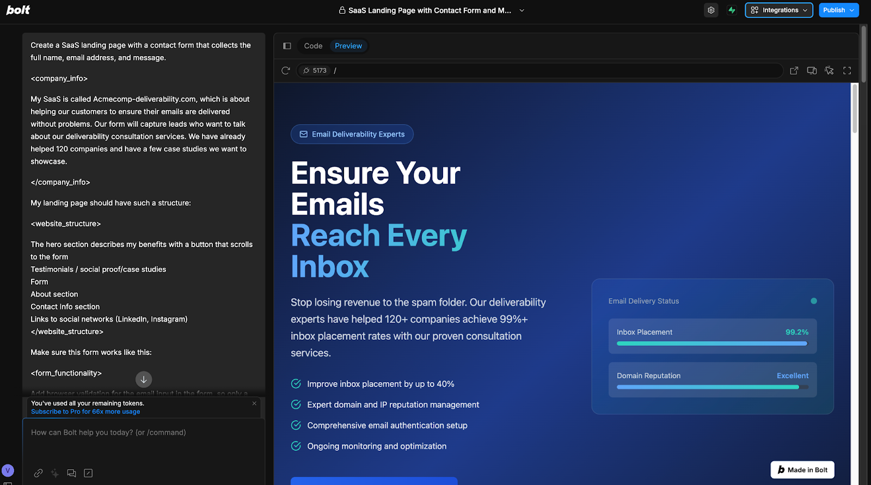The width and height of the screenshot is (871, 485).
Task: Expand the project title chevron
Action: (x=522, y=10)
